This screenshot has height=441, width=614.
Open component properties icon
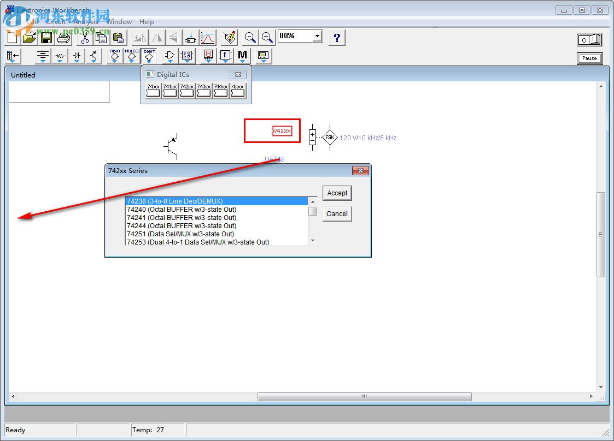pos(230,38)
